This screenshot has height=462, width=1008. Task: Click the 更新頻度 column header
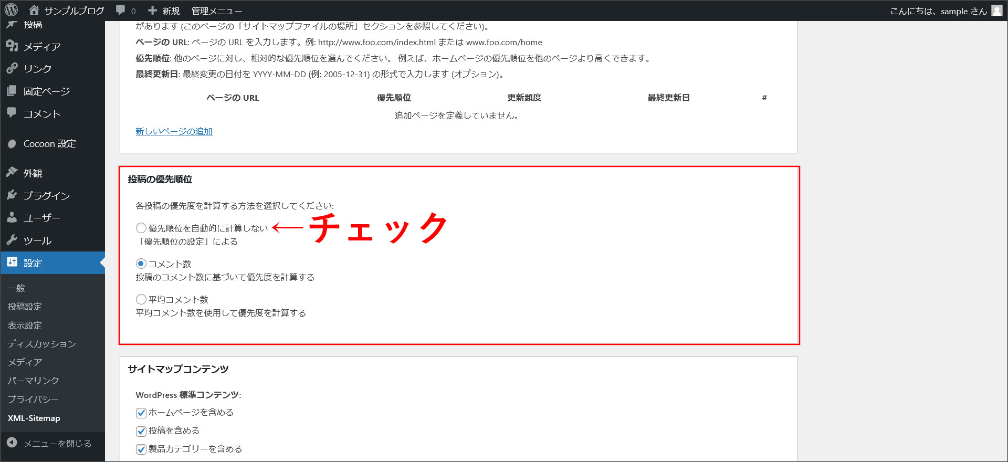[524, 98]
